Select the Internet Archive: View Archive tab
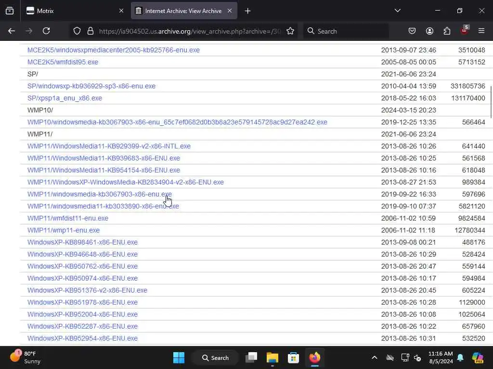The width and height of the screenshot is (493, 369). click(x=184, y=11)
